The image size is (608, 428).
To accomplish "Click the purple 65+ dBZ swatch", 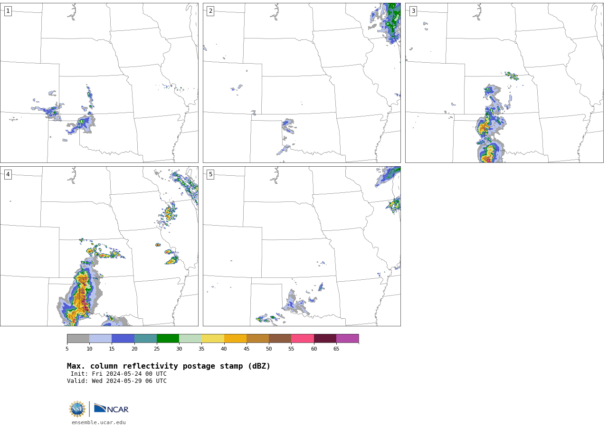I will coord(347,339).
